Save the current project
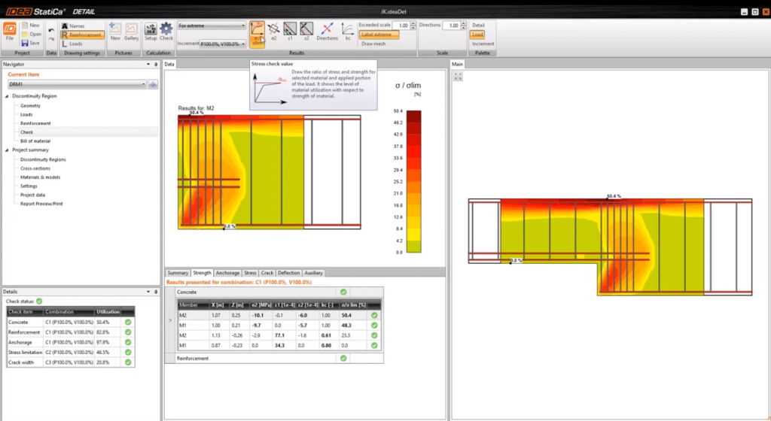 pyautogui.click(x=31, y=43)
